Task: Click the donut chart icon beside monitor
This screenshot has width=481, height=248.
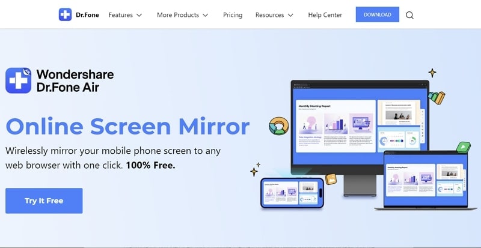Action: point(279,126)
